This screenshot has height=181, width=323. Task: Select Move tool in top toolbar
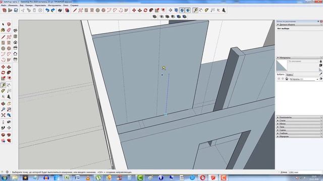(134, 10)
